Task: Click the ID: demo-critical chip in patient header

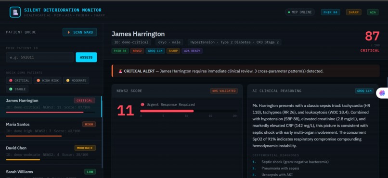Action: pos(131,42)
